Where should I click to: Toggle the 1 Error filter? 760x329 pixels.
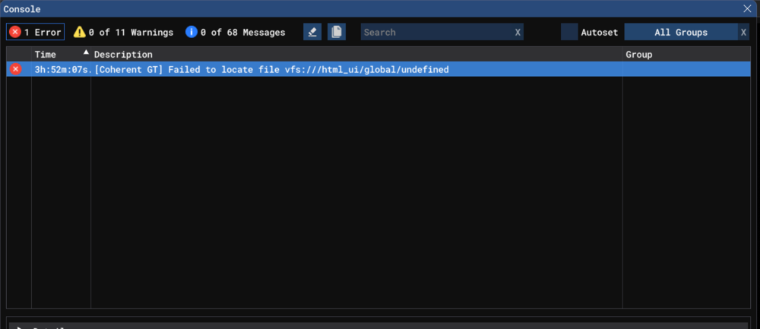coord(36,32)
